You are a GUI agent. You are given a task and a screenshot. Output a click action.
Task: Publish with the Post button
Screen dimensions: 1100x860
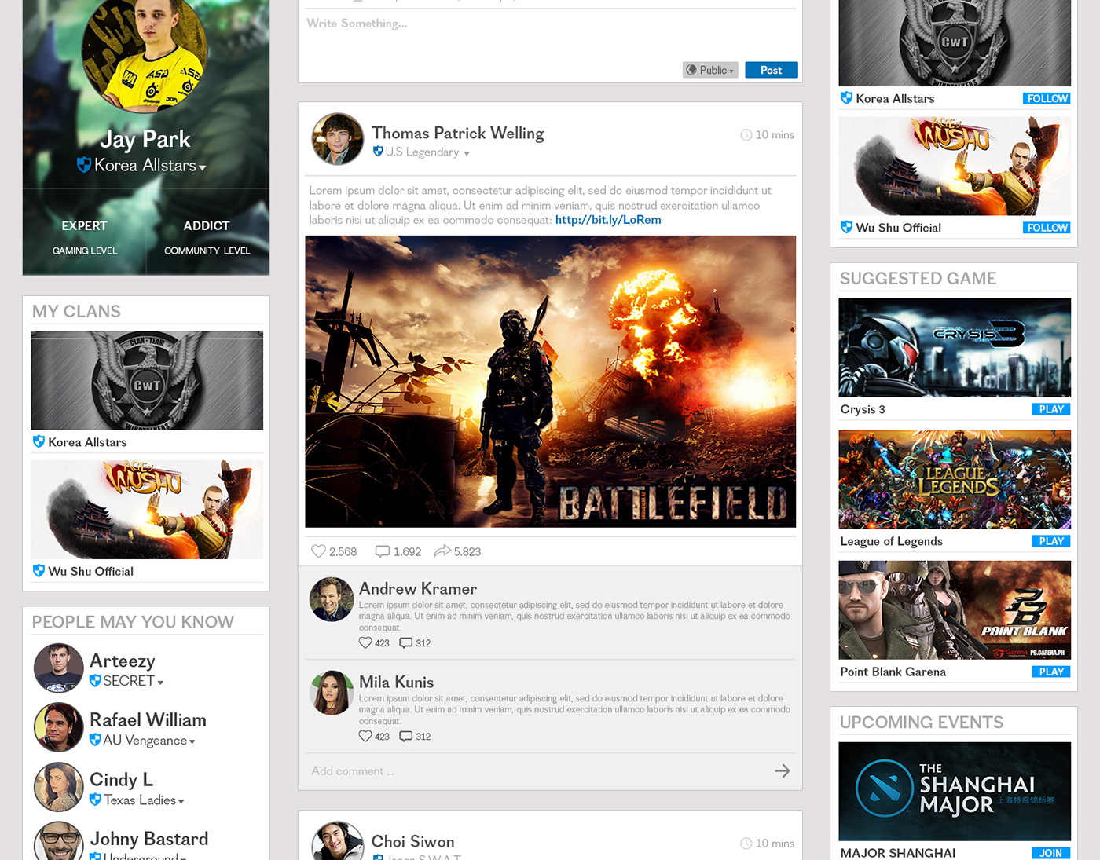click(772, 70)
